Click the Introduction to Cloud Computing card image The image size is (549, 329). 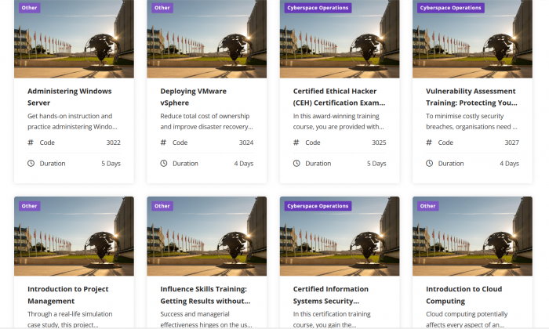472,237
